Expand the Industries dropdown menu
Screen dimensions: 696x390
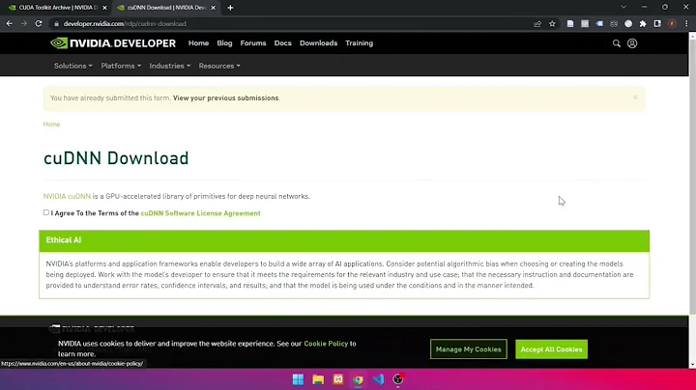point(169,66)
